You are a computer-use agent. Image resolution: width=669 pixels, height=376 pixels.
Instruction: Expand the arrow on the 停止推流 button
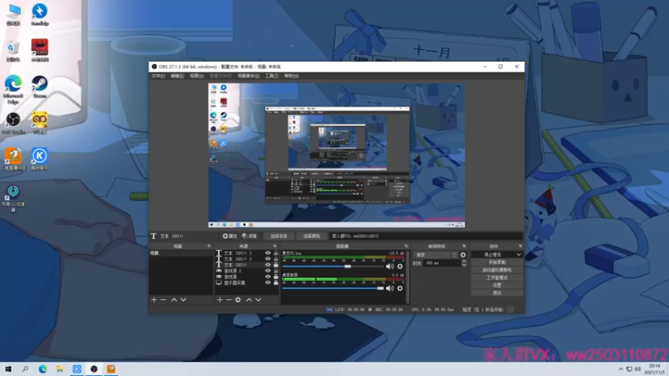pyautogui.click(x=518, y=255)
